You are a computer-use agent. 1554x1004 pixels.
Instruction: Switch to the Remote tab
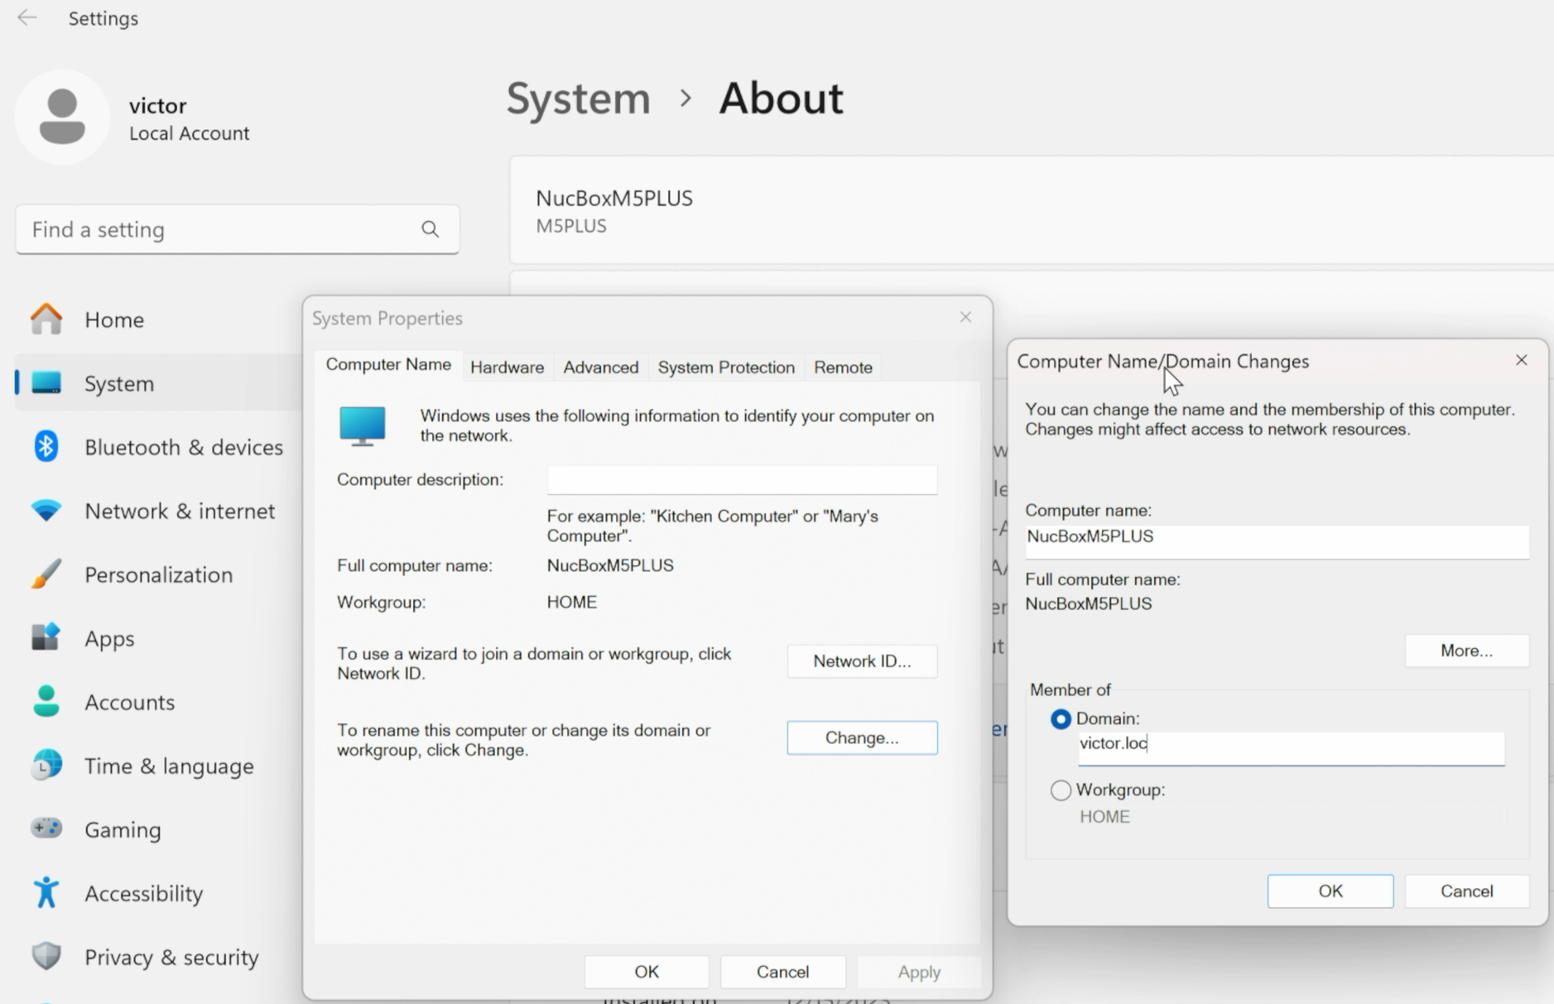tap(843, 367)
